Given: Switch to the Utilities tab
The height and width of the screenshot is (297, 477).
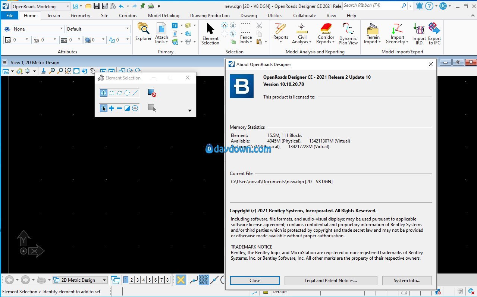Looking at the screenshot, I should [x=275, y=16].
